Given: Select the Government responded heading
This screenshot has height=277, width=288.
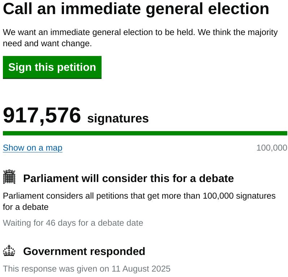Looking at the screenshot, I should (x=84, y=251).
